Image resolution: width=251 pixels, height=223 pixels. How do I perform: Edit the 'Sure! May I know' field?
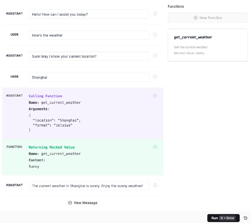(89, 56)
